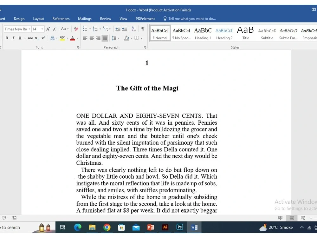Apply Title style

click(x=245, y=33)
